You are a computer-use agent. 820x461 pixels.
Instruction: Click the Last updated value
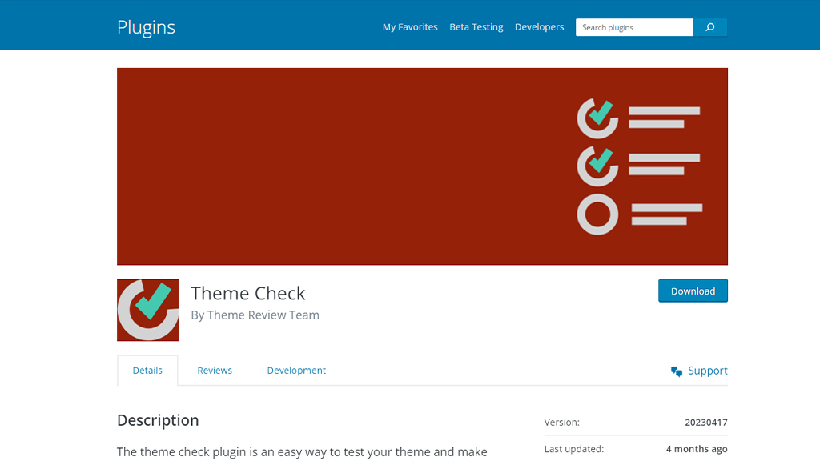(x=697, y=449)
